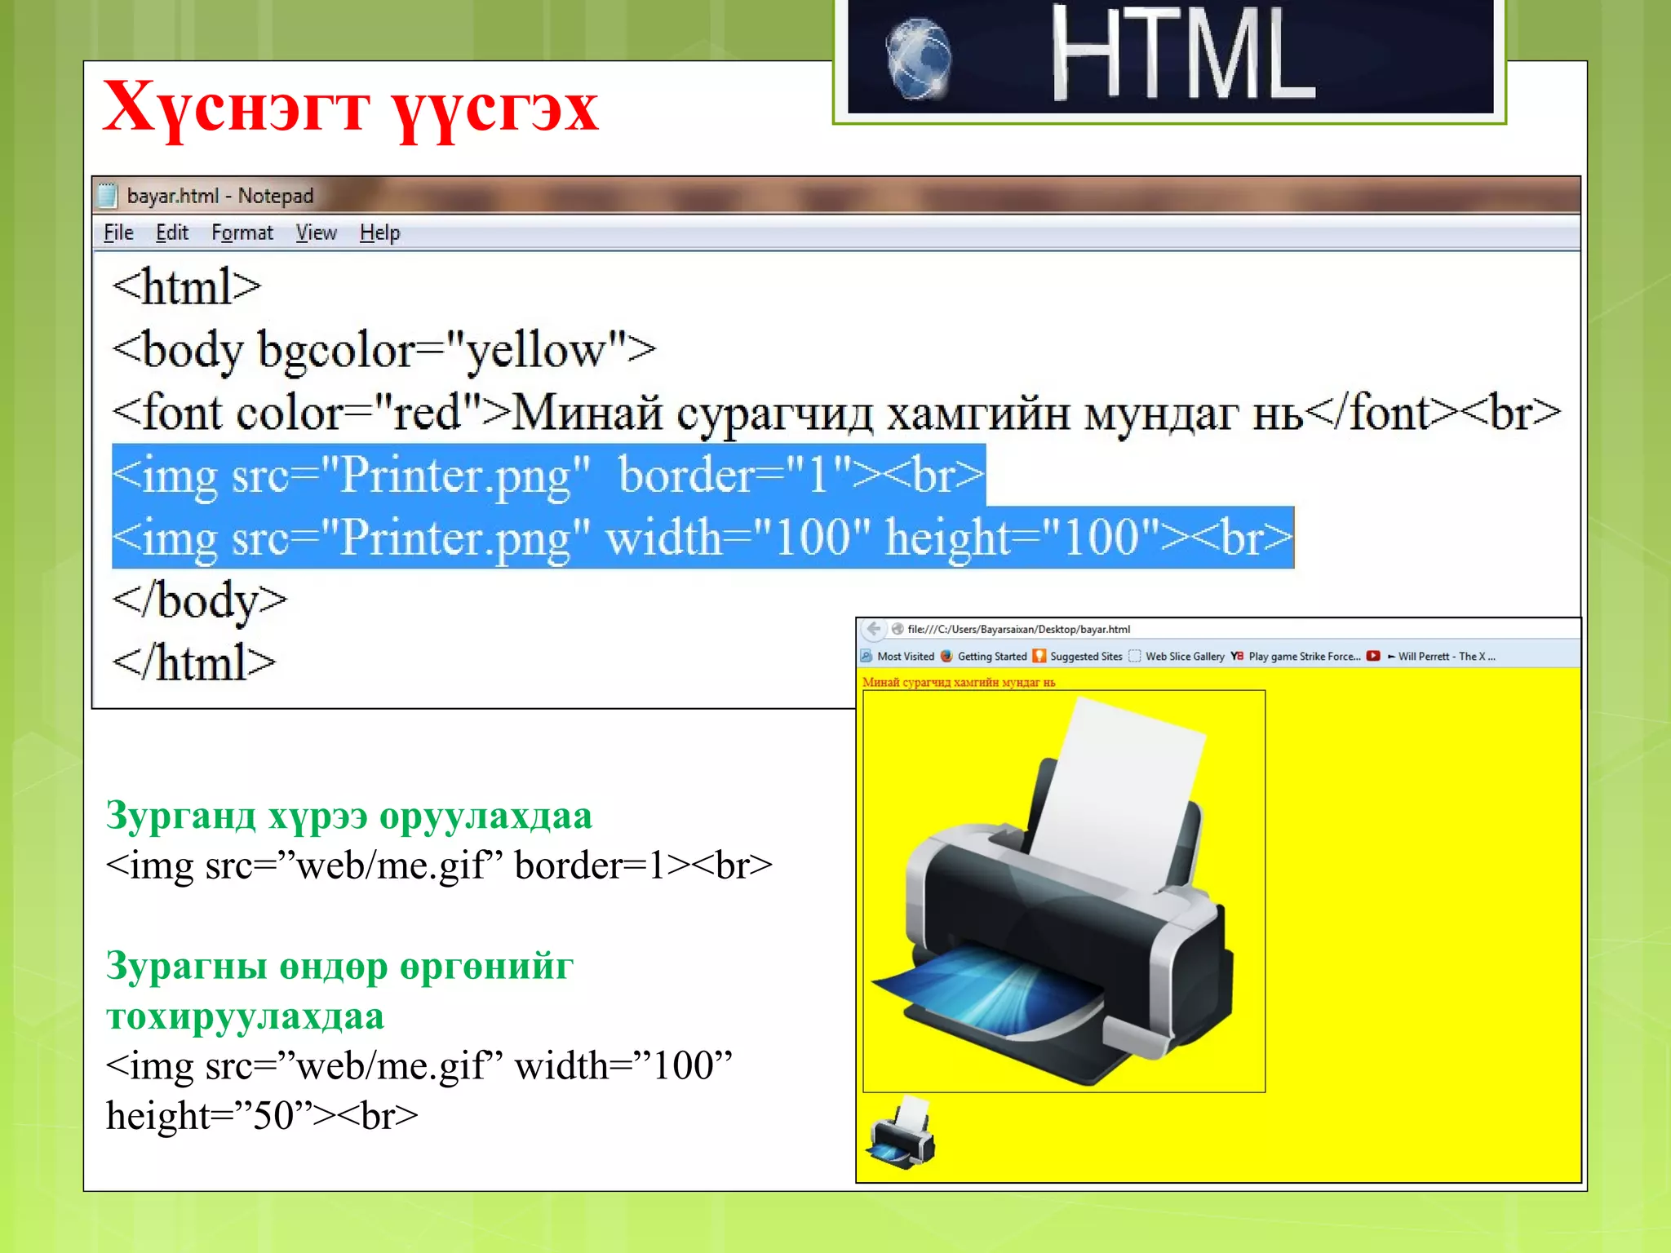Click the </body> line in Notepad
1671x1253 pixels.
[200, 601]
